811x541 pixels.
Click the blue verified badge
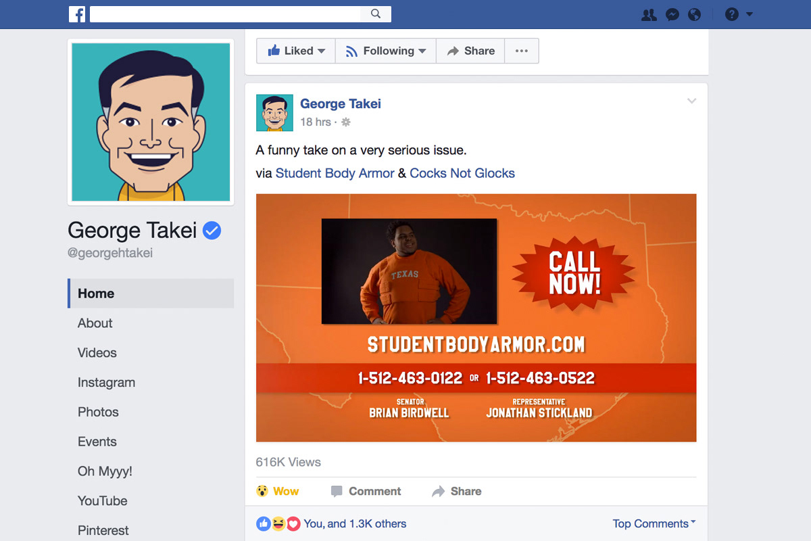click(x=212, y=231)
